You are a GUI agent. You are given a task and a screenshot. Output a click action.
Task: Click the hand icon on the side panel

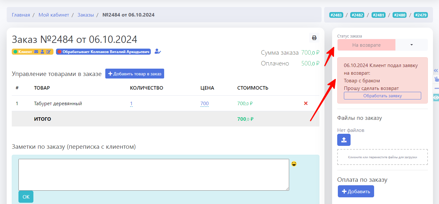436,79
